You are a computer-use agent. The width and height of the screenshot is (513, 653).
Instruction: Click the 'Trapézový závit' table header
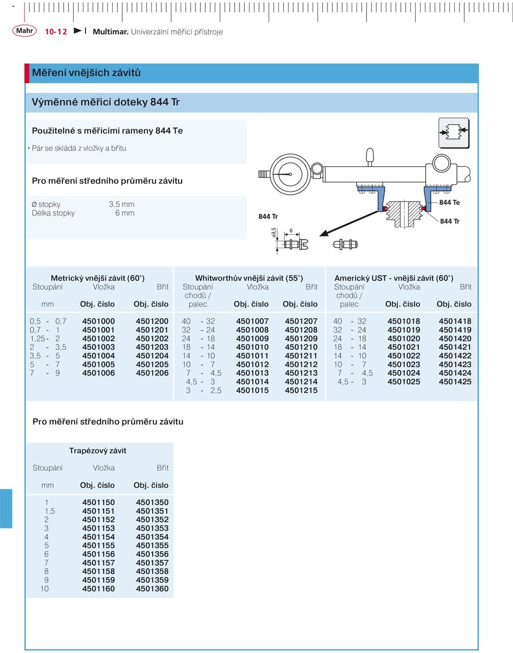tap(98, 450)
